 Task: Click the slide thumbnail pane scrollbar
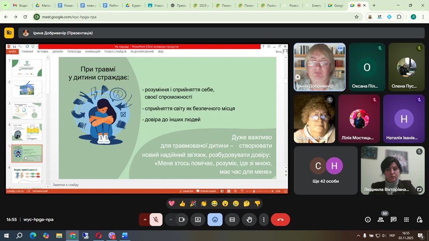click(48, 122)
